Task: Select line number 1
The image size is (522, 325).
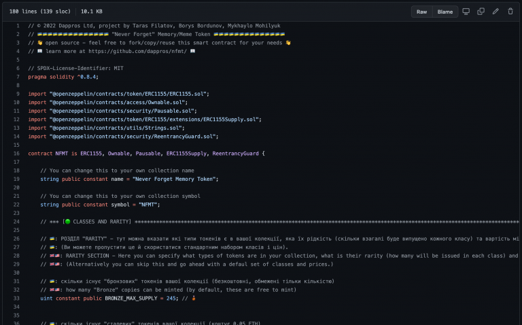Action: [18, 26]
